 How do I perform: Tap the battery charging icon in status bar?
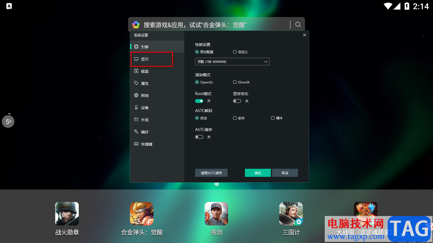point(407,6)
